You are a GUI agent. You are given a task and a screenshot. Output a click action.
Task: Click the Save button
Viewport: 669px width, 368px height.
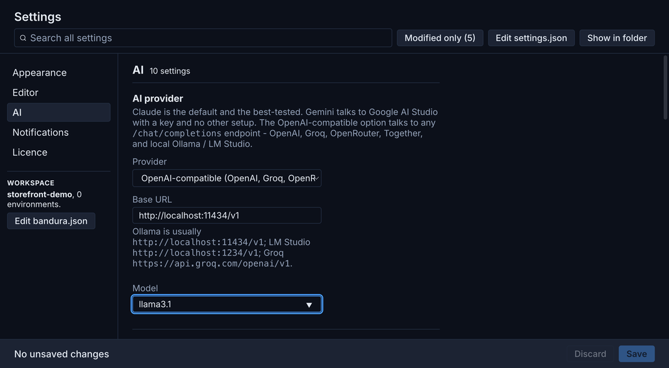[x=637, y=354]
